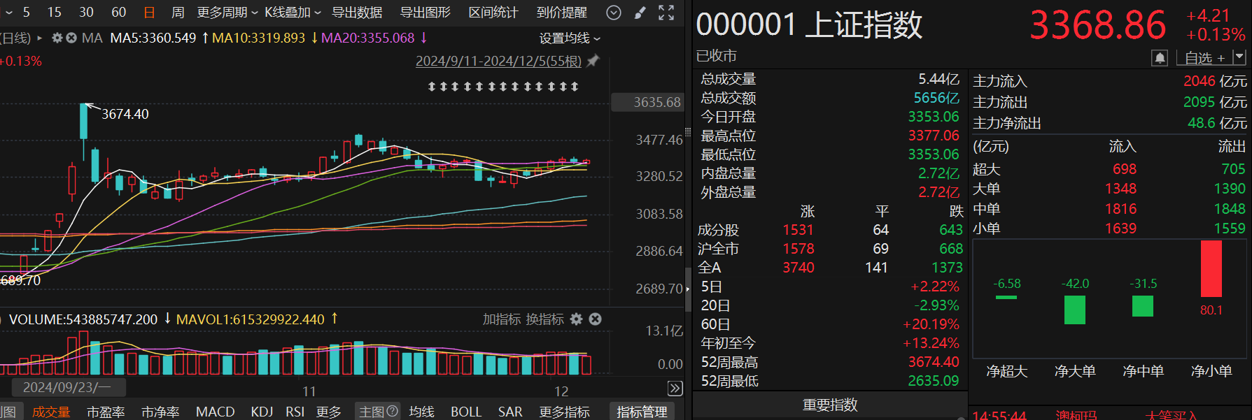The width and height of the screenshot is (1252, 420).
Task: Click the 总成交额 value 5656亿
Action: point(936,98)
